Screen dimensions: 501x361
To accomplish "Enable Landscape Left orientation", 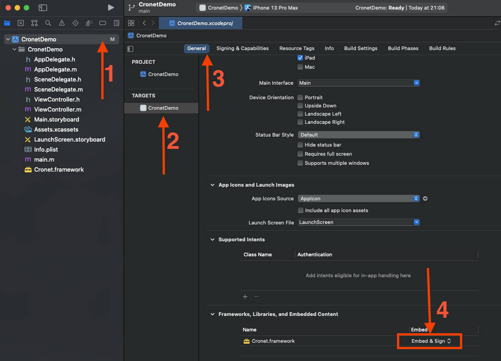I will click(300, 114).
